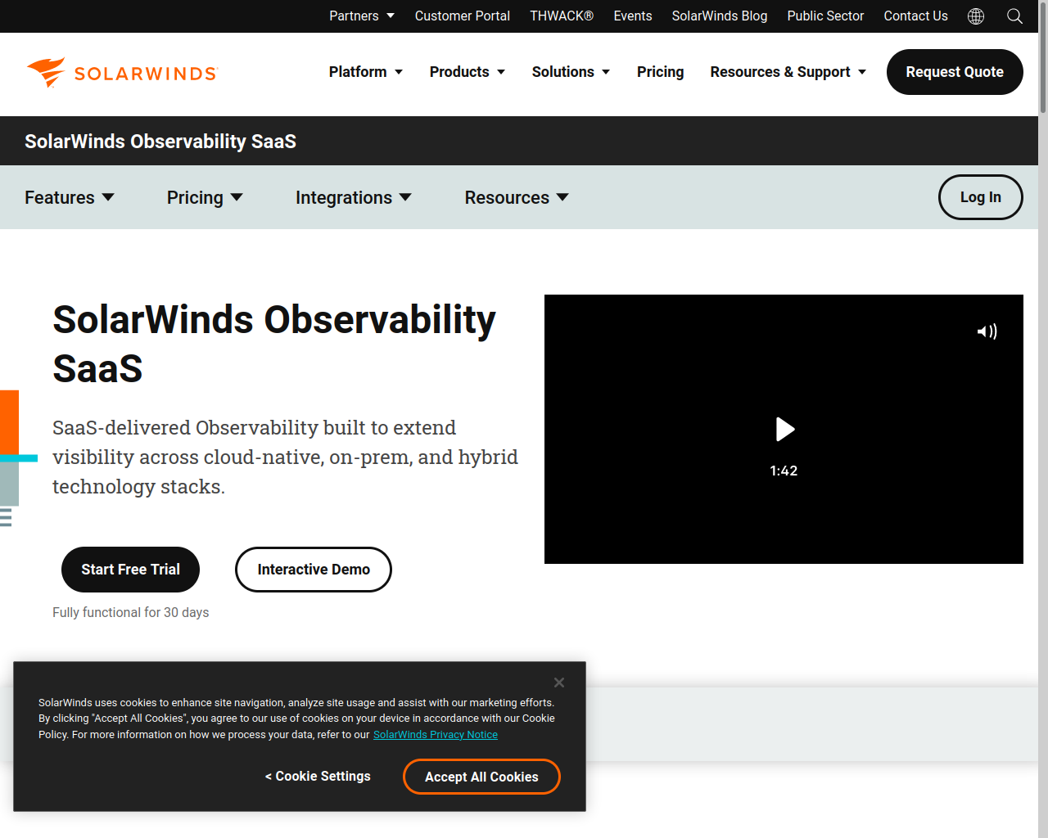Open the Platform menu
The height and width of the screenshot is (838, 1048).
point(366,72)
